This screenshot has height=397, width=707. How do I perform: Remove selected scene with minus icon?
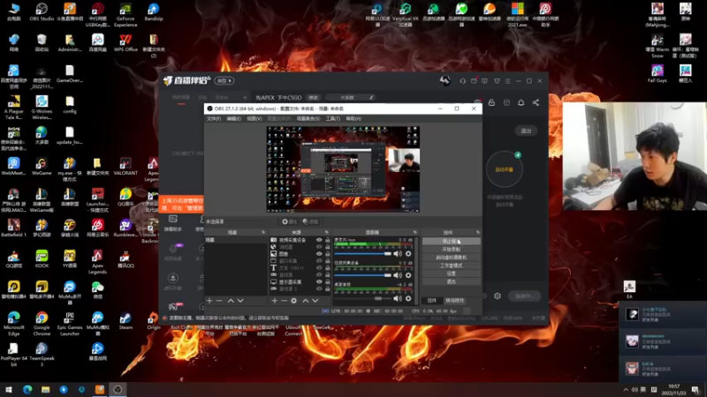[x=219, y=300]
